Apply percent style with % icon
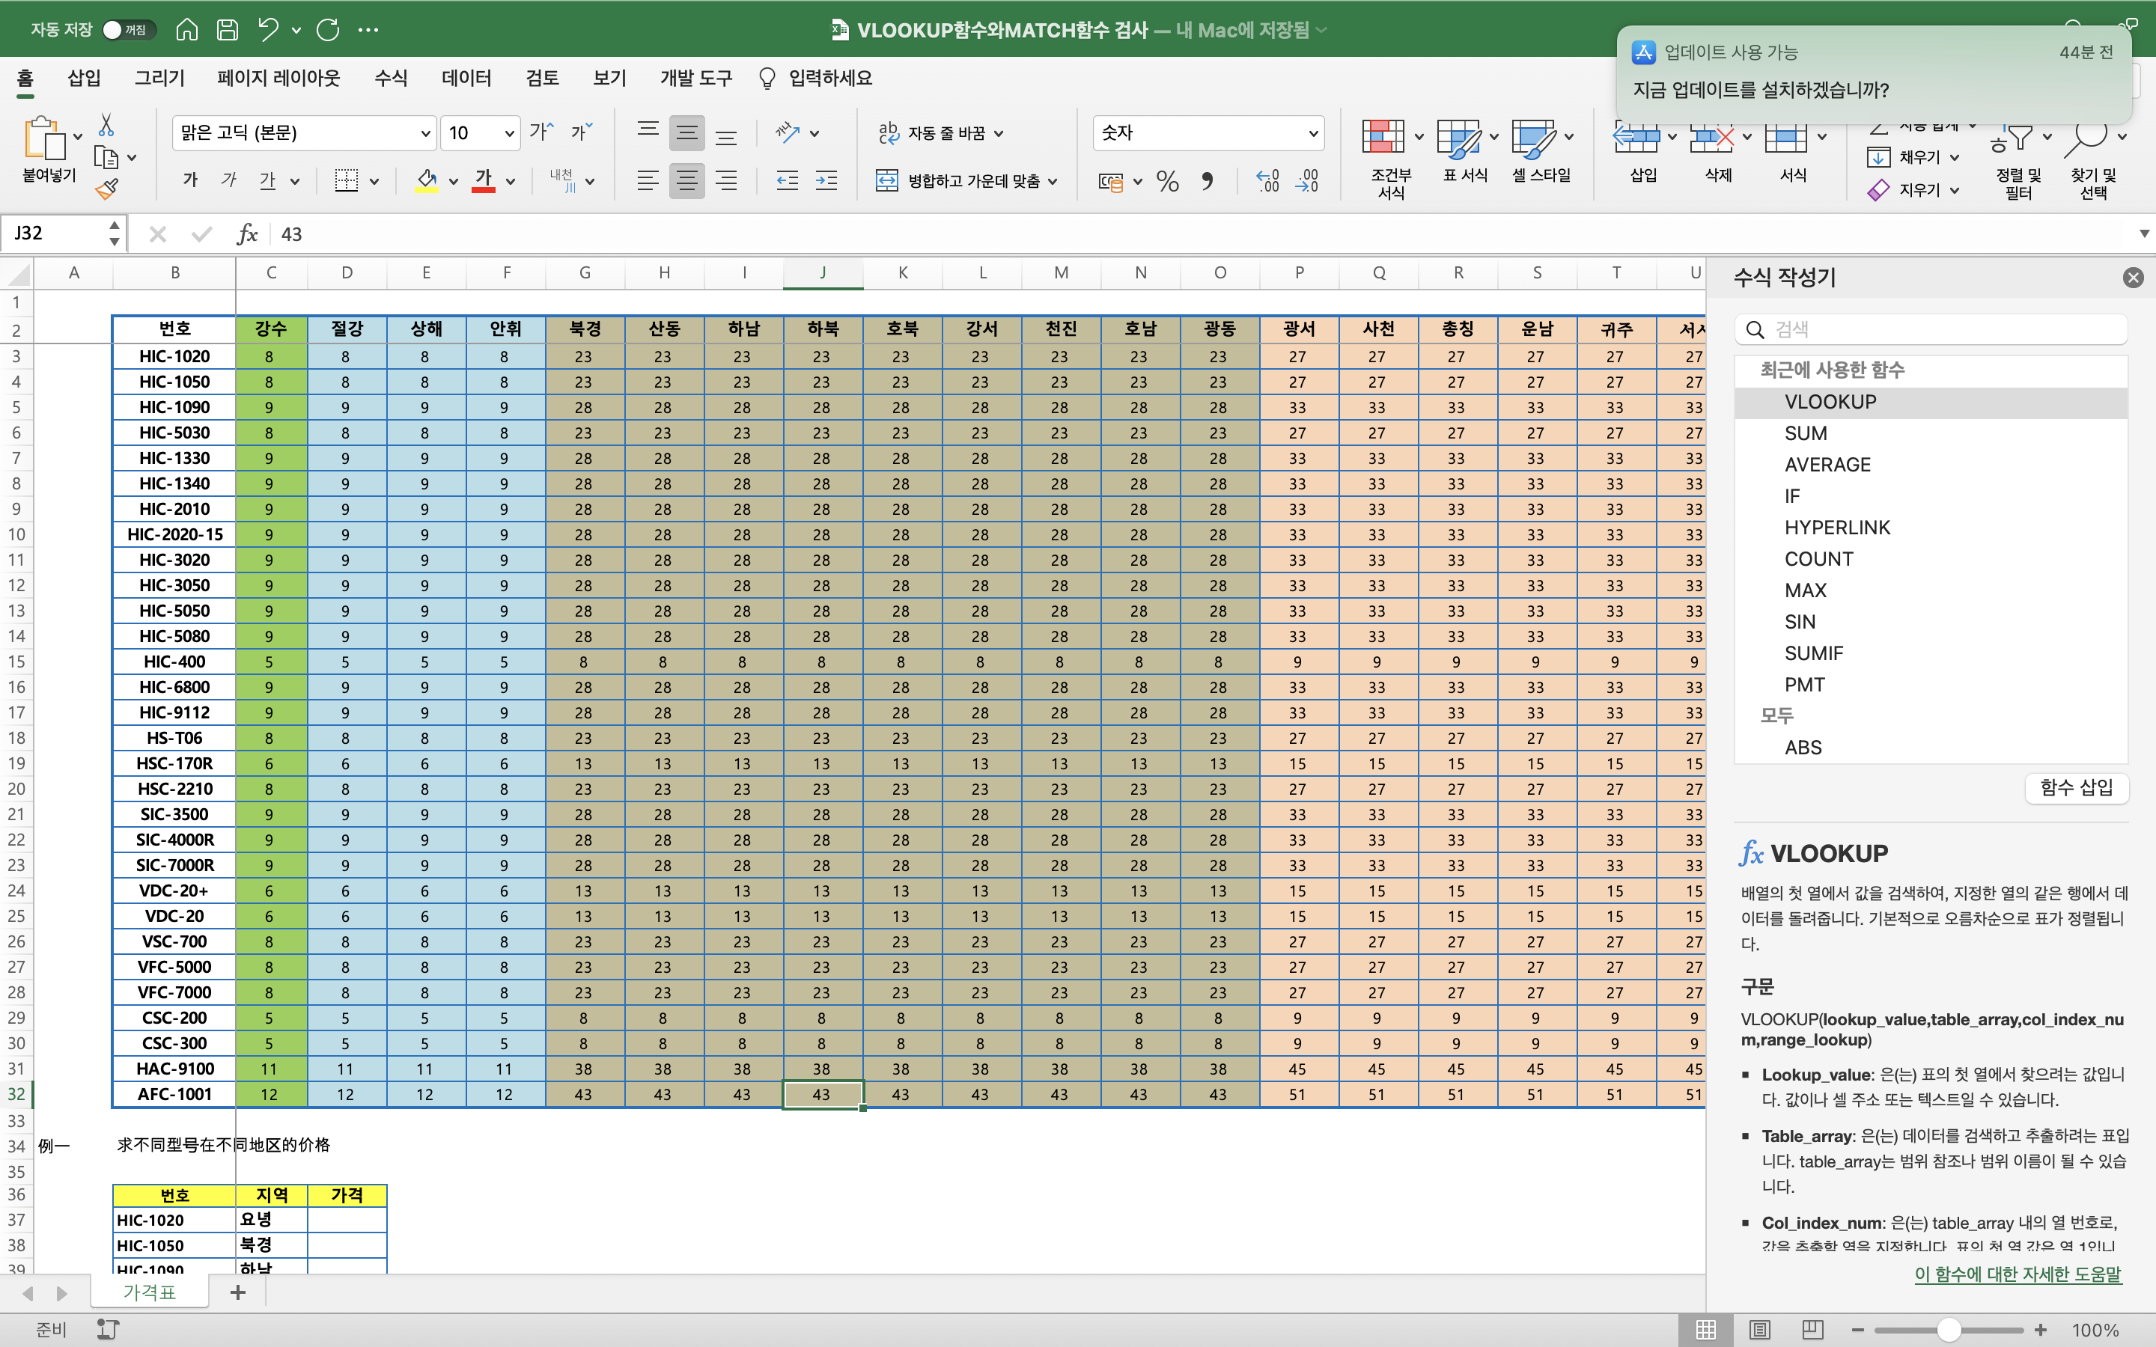Viewport: 2156px width, 1347px height. coord(1167,182)
